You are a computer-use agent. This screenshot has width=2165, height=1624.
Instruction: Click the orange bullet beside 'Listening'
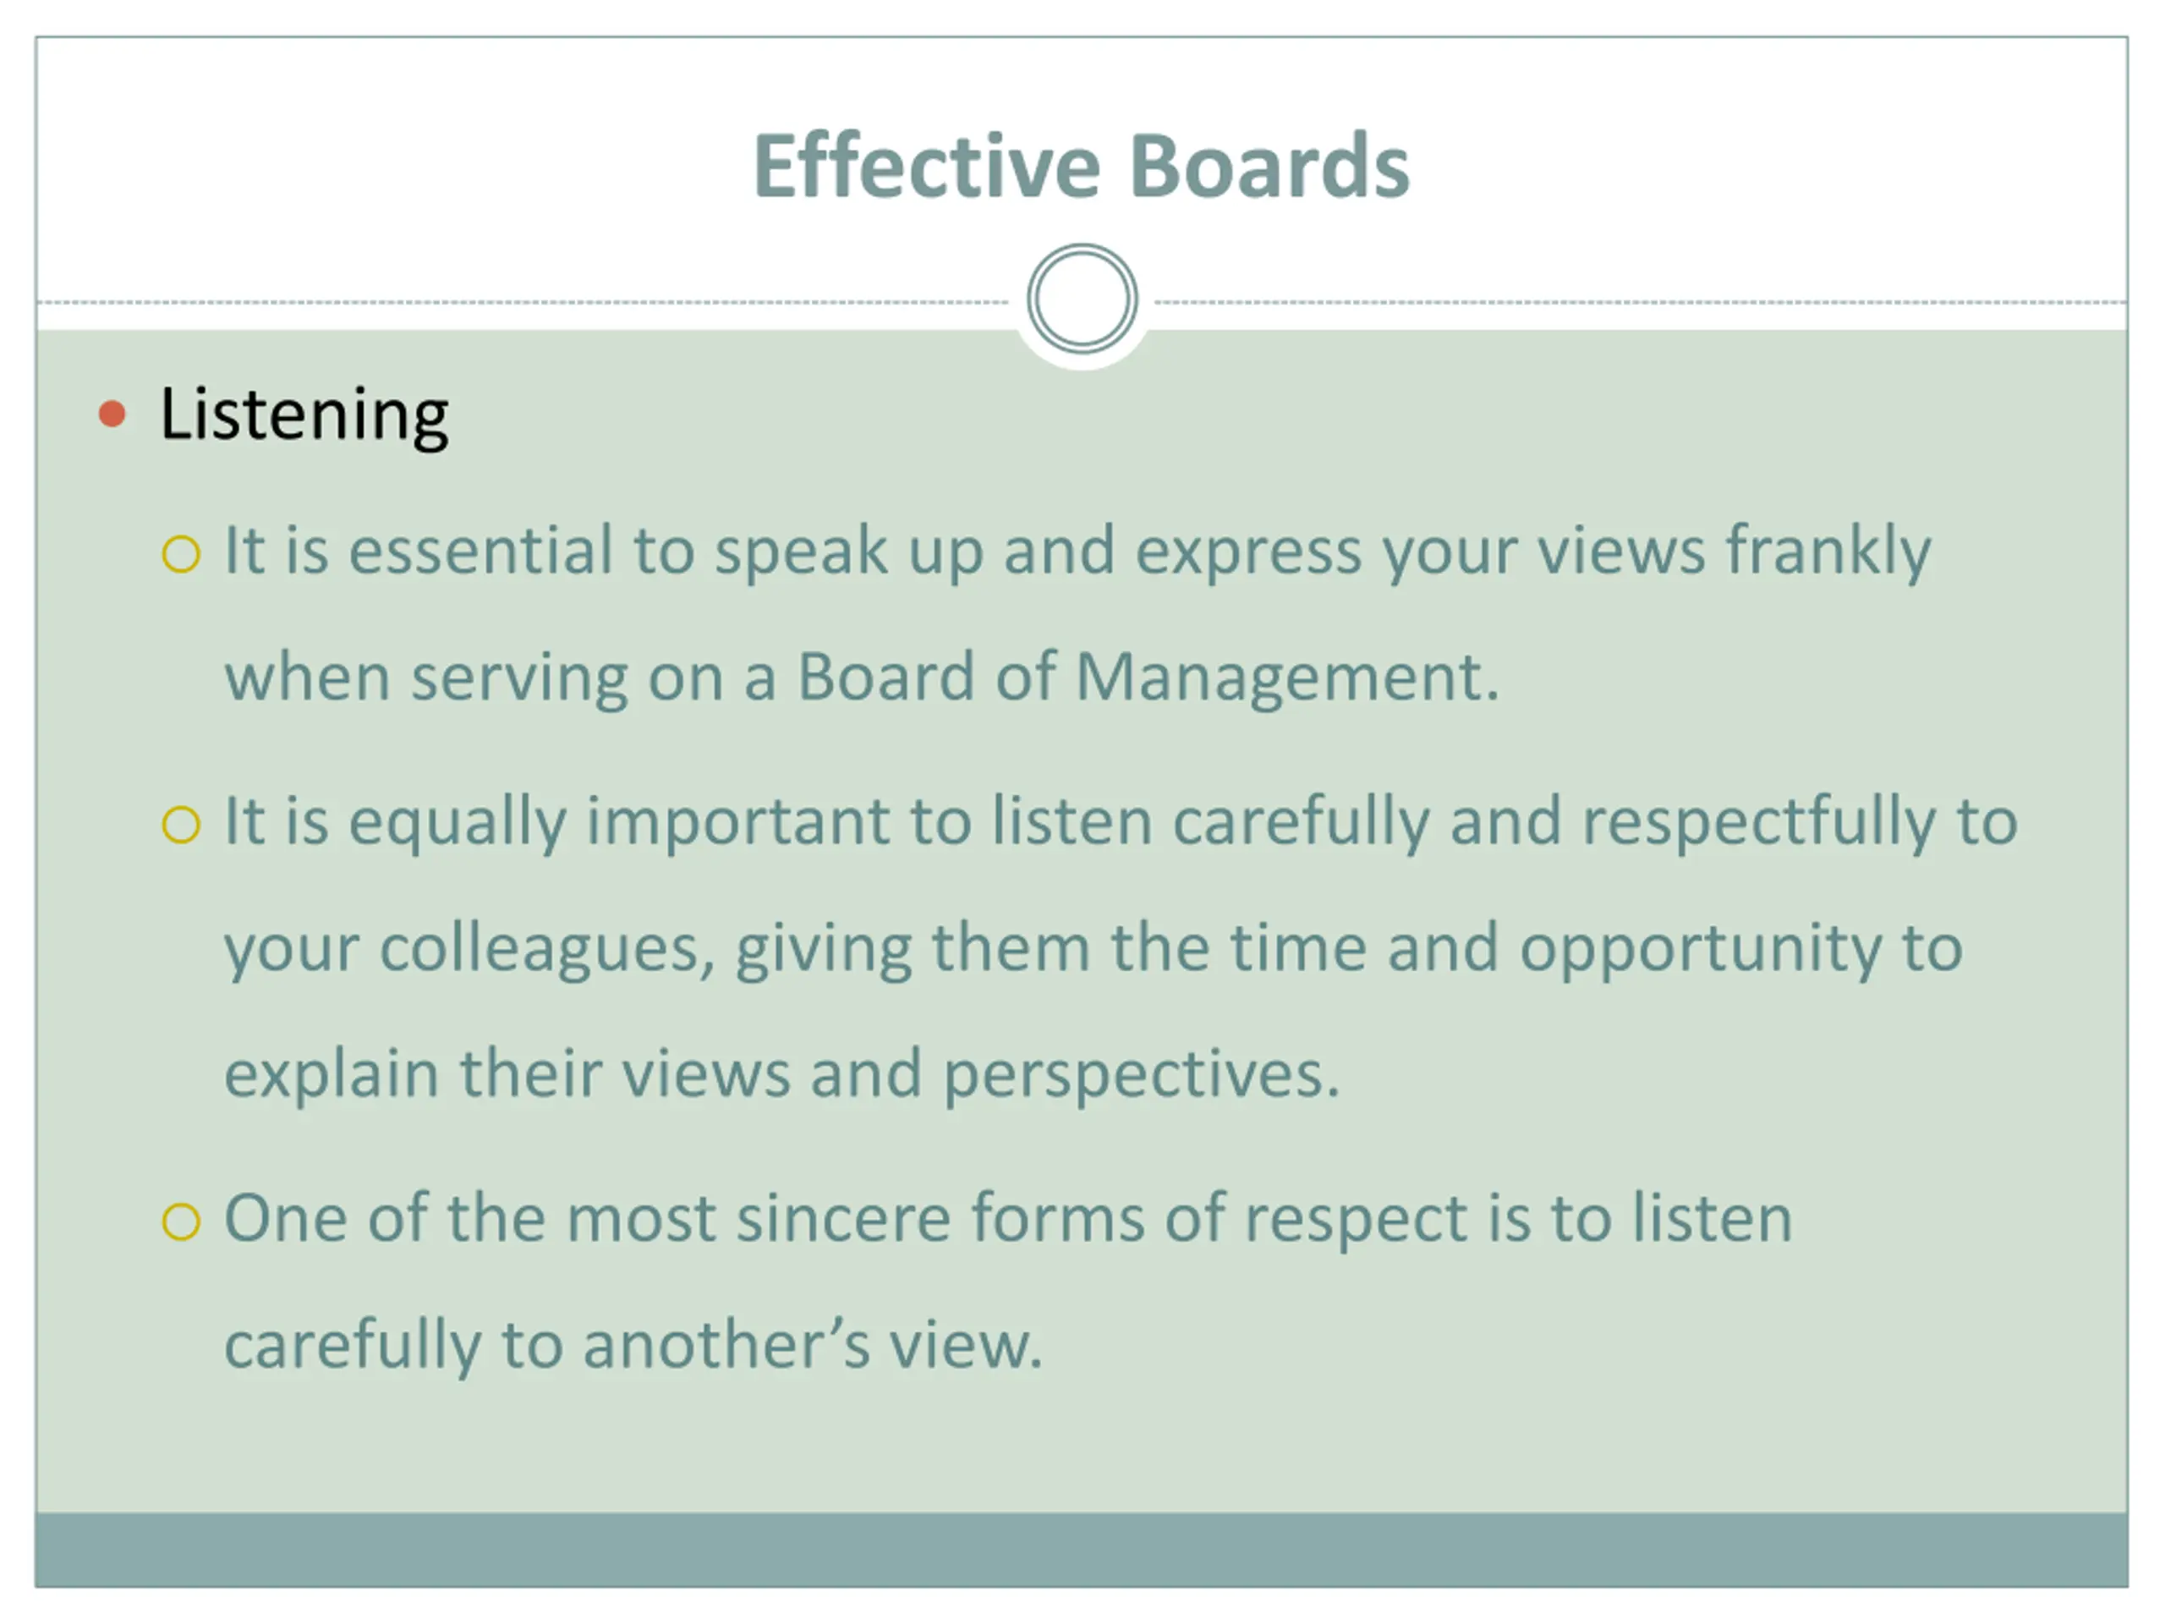112,414
